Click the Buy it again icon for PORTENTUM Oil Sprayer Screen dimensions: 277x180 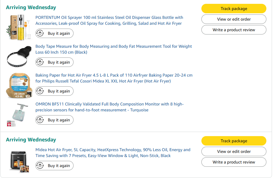[40, 34]
